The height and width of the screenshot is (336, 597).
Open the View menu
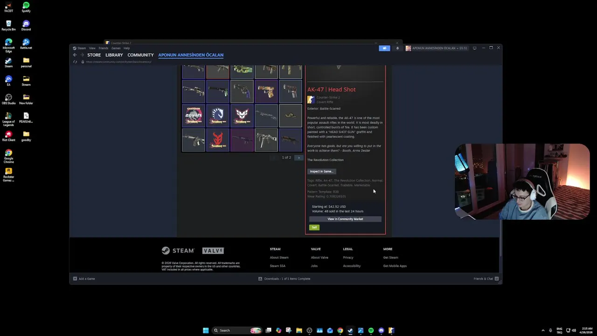coord(92,48)
